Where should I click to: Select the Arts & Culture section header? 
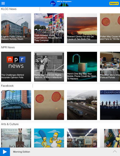click(10, 124)
